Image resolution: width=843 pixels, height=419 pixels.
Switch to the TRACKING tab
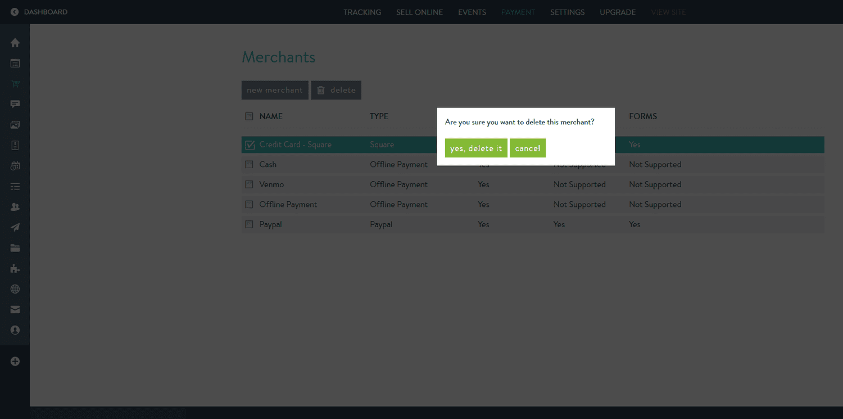point(362,12)
